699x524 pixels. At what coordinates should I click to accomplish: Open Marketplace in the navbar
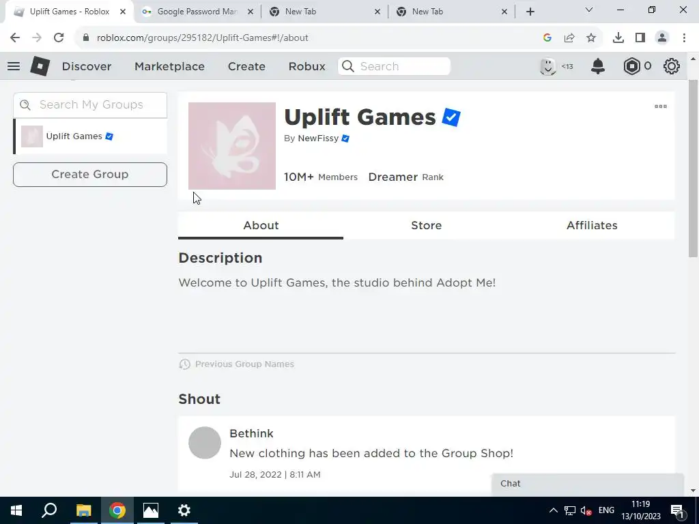(169, 66)
